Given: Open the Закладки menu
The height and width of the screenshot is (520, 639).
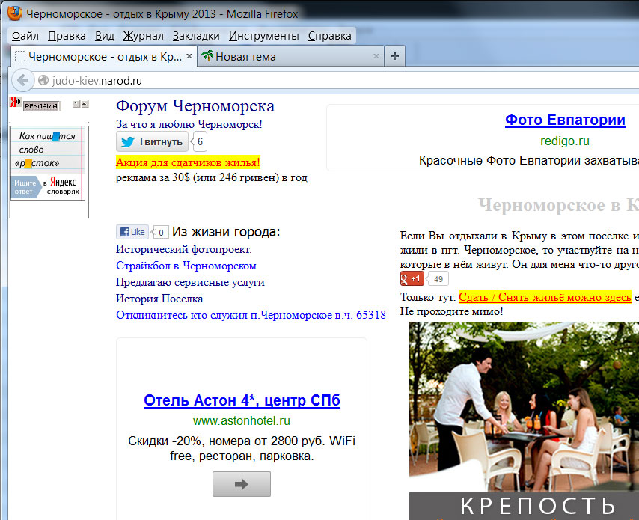Looking at the screenshot, I should pyautogui.click(x=196, y=36).
